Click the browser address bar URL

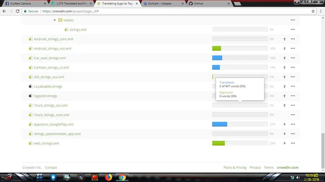70,11
